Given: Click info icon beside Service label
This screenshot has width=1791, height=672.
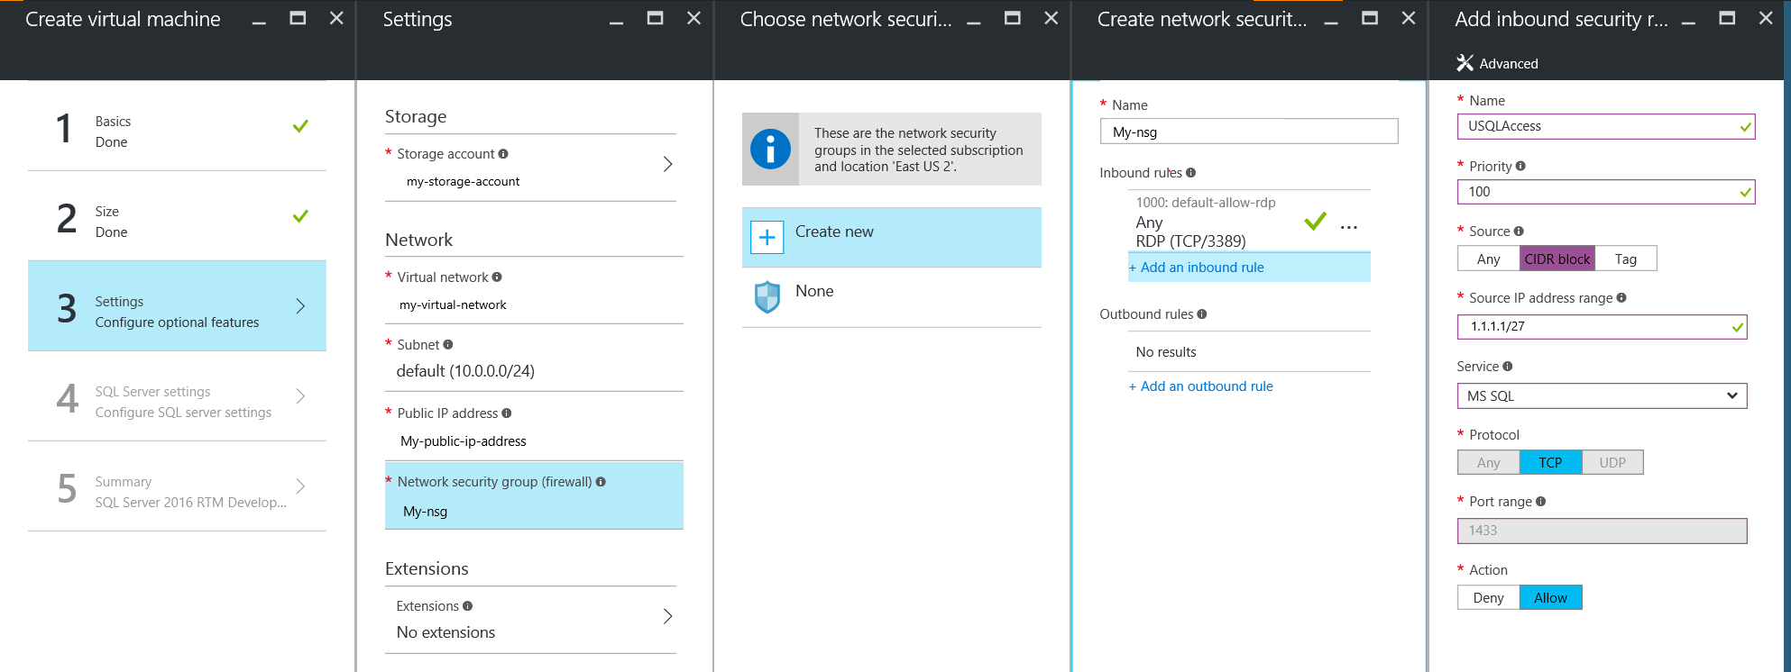Looking at the screenshot, I should pos(1508,367).
